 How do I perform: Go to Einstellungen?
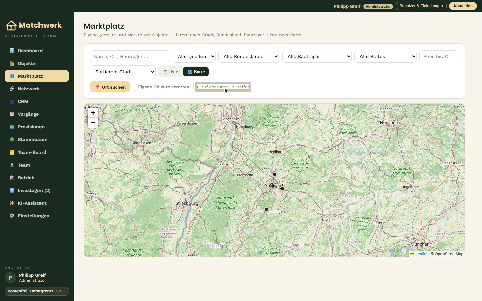(x=37, y=216)
